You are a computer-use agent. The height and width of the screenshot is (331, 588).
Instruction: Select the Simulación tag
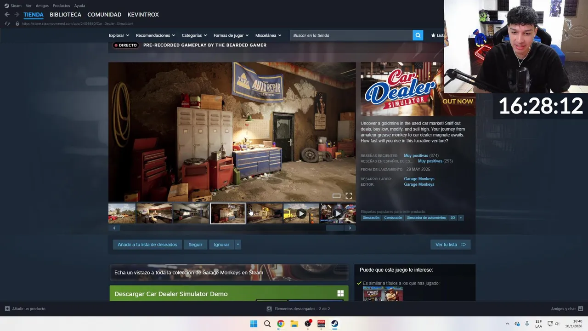[371, 217]
